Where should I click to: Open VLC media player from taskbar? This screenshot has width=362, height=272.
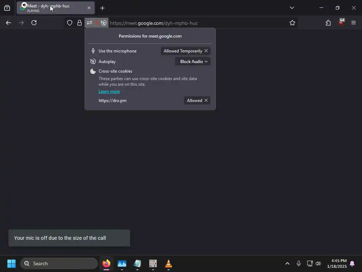point(169,263)
